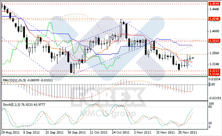
Task: Click the 20 Sep 2011 date label
Action: click(54, 133)
